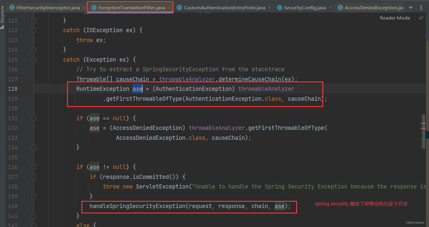Collapse the fold region at line 122

[34, 30]
